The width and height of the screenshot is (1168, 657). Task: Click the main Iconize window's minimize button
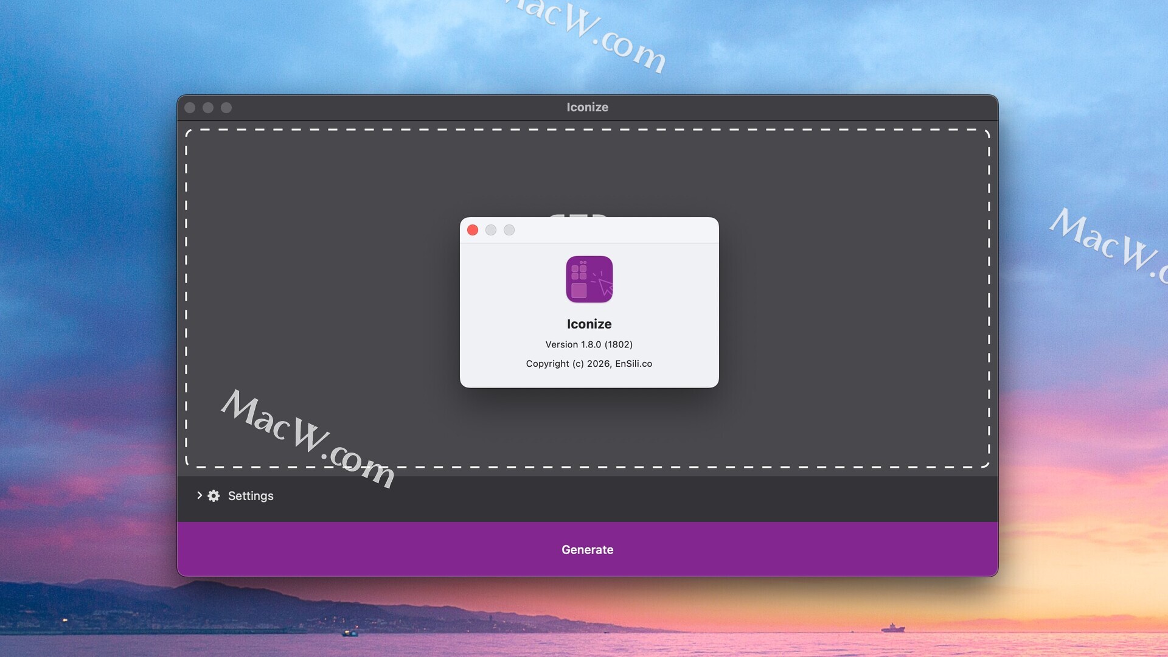click(x=208, y=108)
